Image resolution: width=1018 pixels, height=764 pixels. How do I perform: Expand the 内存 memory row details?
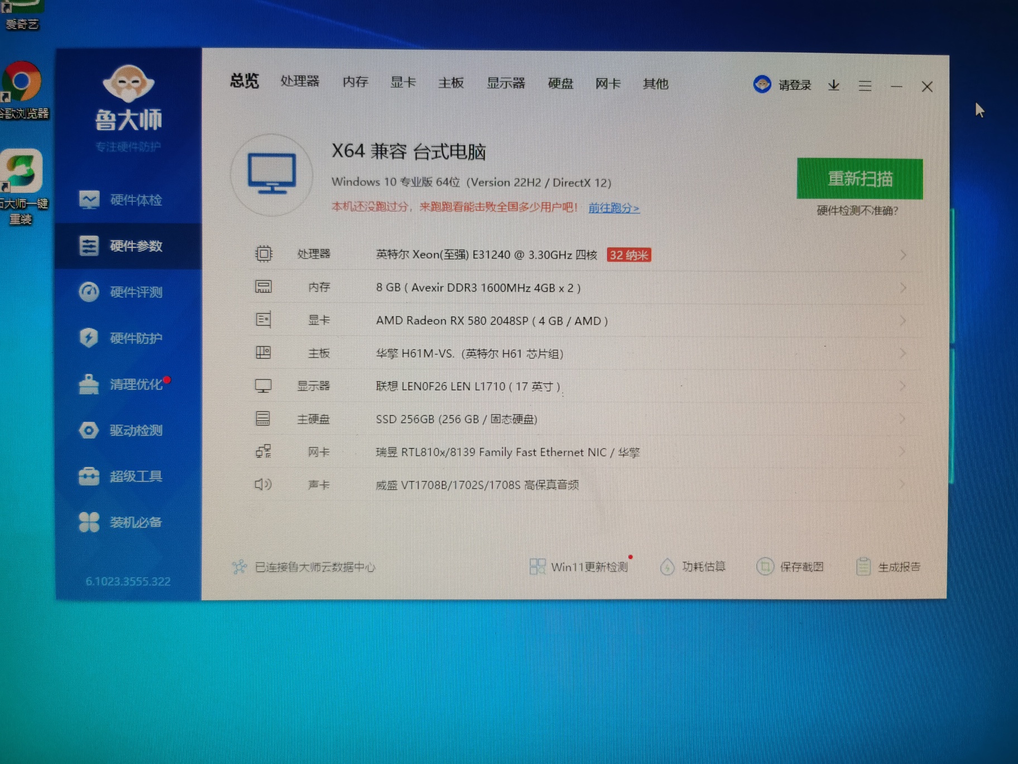coord(902,288)
